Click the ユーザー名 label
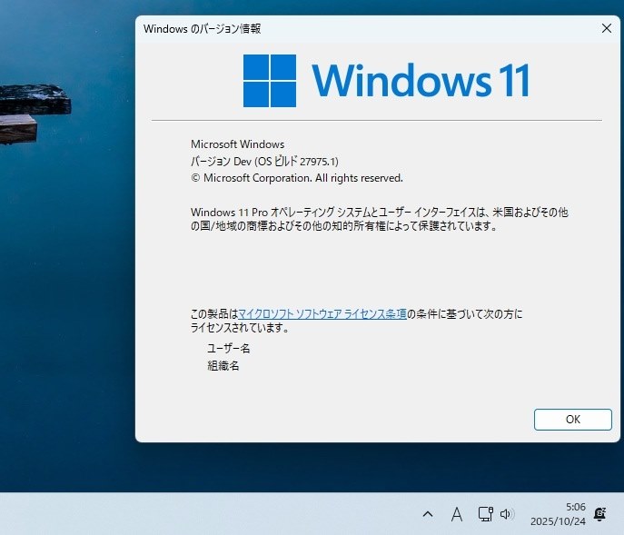 click(228, 348)
